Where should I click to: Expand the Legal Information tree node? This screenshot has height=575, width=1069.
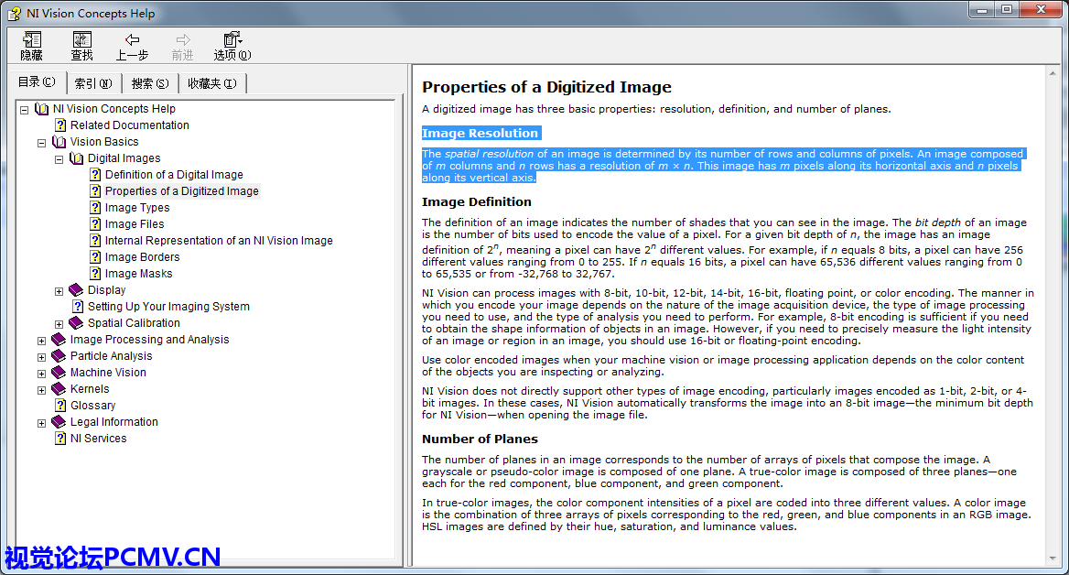tap(41, 423)
